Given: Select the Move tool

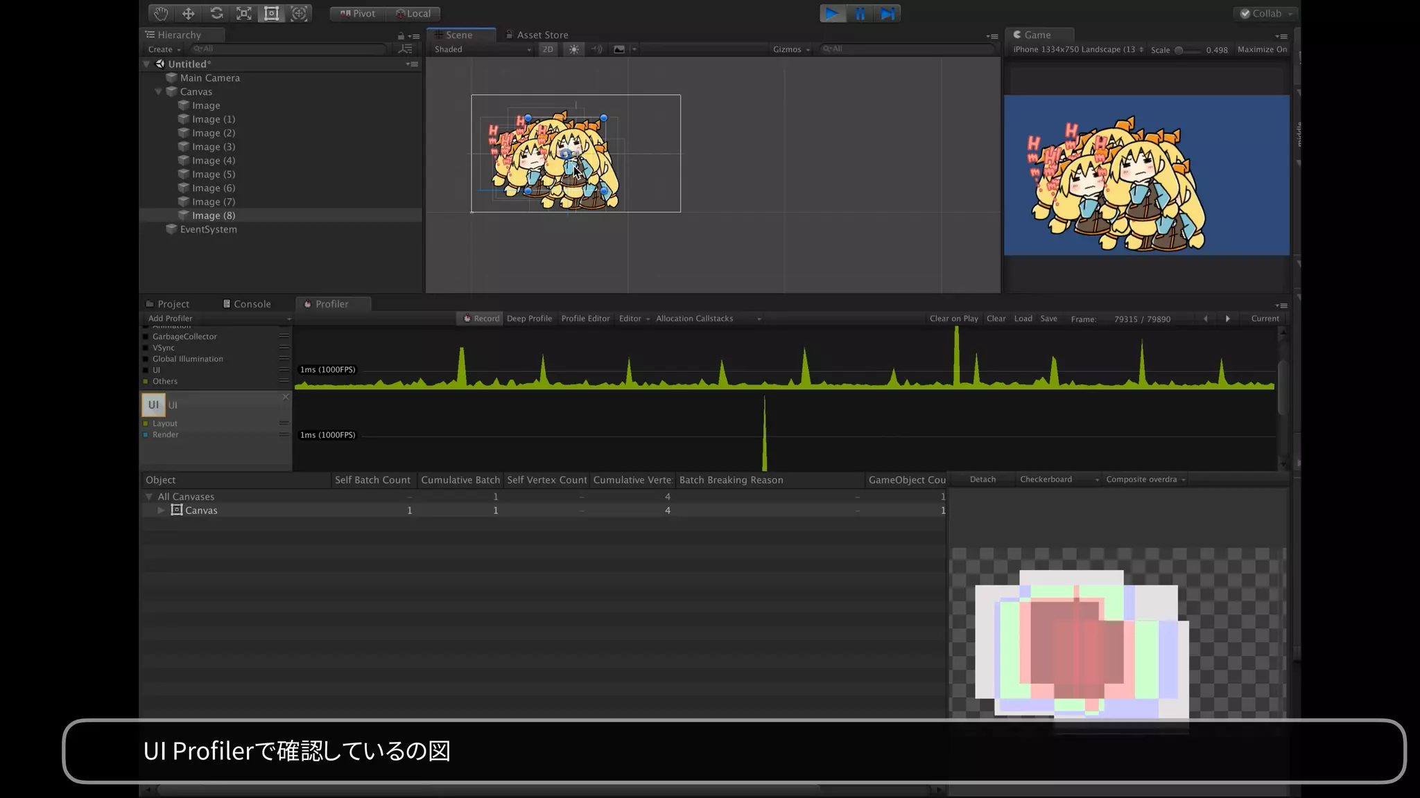Looking at the screenshot, I should point(189,13).
